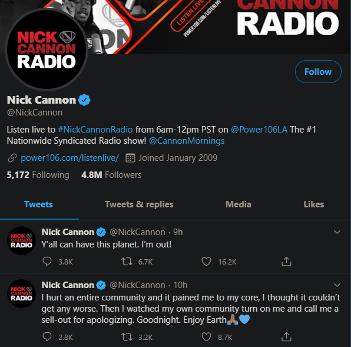
Task: Visit the @Power106LA profile mention
Action: point(259,130)
